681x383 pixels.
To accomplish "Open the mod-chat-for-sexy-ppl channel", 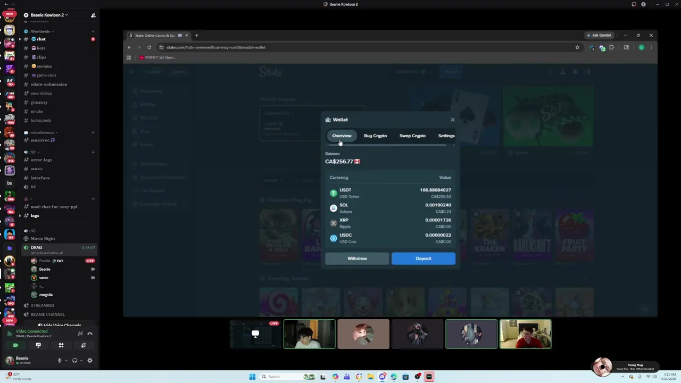I will click(x=59, y=206).
